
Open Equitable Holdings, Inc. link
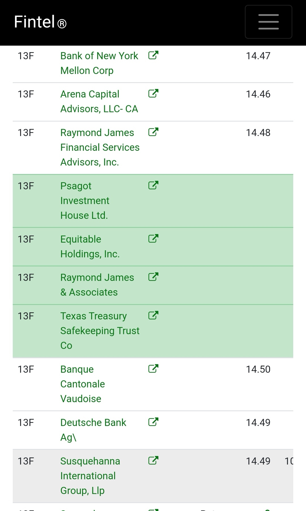click(90, 247)
